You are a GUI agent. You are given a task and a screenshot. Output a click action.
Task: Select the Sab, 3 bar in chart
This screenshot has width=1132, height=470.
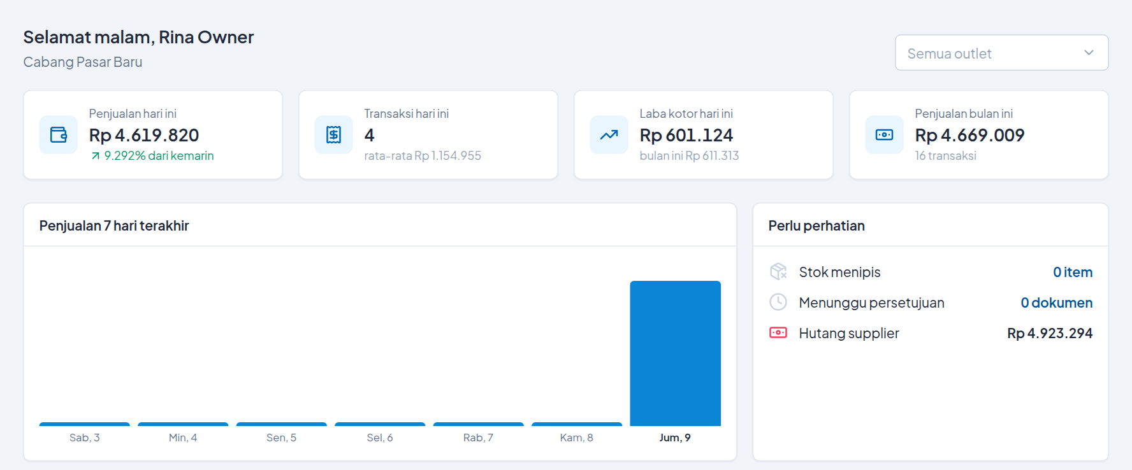click(x=85, y=424)
